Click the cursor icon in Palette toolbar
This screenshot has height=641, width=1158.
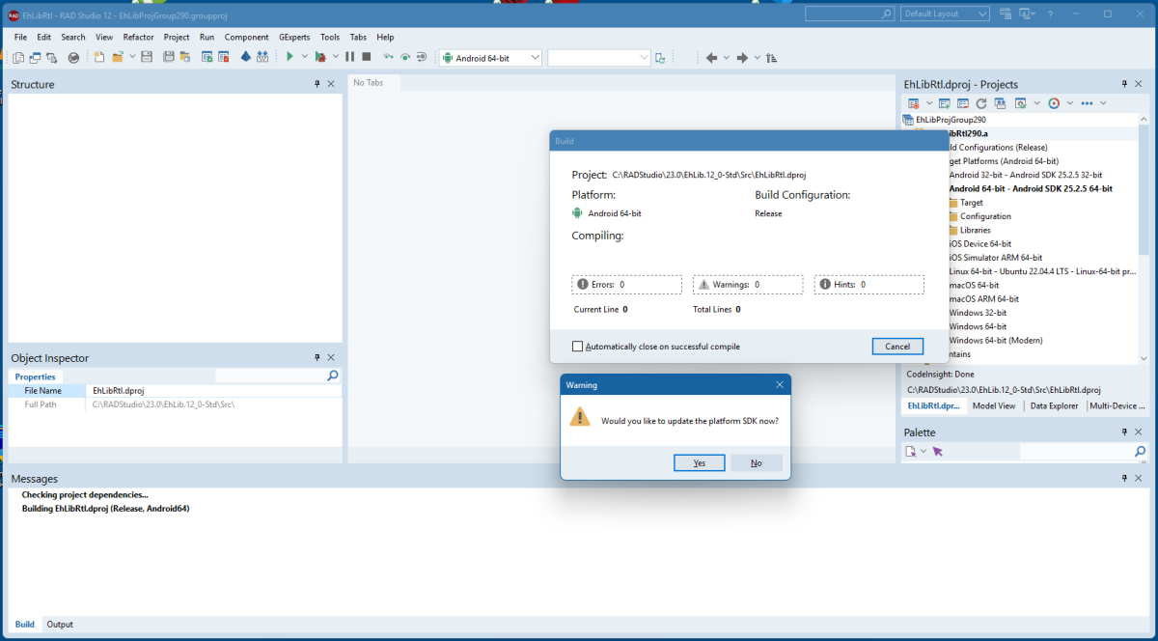click(937, 451)
